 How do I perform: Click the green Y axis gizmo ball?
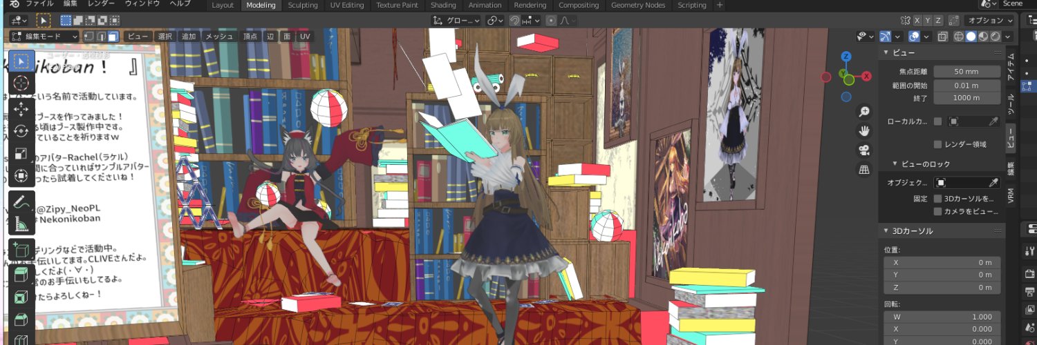pyautogui.click(x=843, y=73)
